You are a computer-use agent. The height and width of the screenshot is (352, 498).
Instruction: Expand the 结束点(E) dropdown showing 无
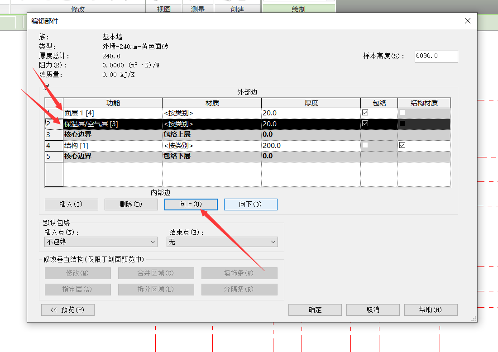[x=222, y=242]
